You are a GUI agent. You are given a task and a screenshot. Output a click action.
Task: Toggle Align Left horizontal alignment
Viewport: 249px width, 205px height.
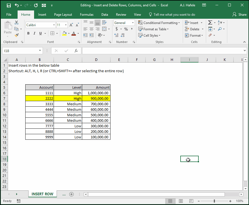(x=85, y=29)
